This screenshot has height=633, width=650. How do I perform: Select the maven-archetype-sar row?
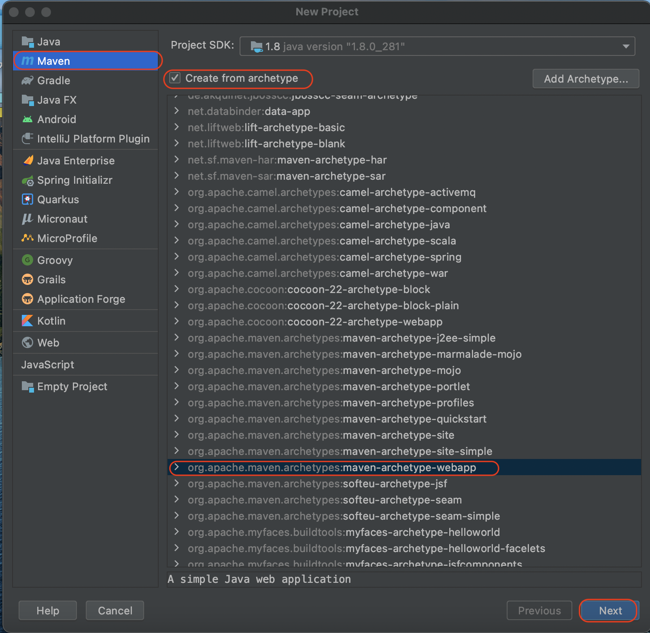pos(404,176)
